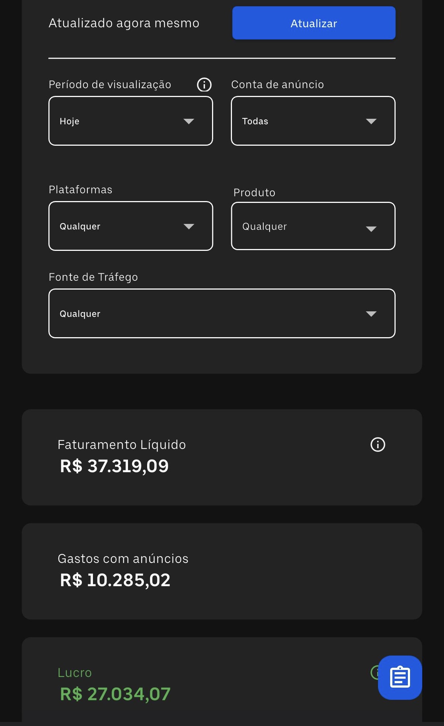Click the arrow in Plataformas selector
The height and width of the screenshot is (726, 444).
[189, 227]
